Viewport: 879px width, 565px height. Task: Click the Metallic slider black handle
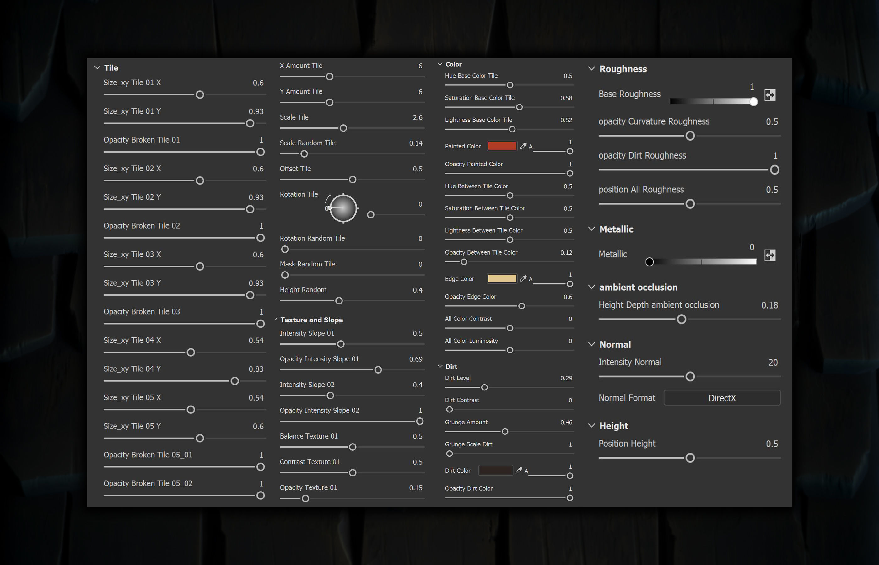pyautogui.click(x=649, y=261)
